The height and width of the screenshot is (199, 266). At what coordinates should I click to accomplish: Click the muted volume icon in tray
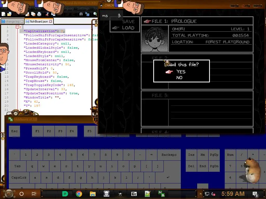click(213, 194)
